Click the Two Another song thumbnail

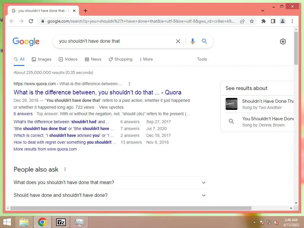pyautogui.click(x=232, y=104)
